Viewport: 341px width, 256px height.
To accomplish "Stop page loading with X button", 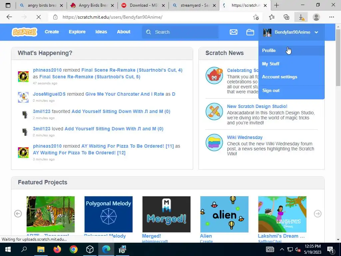I will (39, 17).
